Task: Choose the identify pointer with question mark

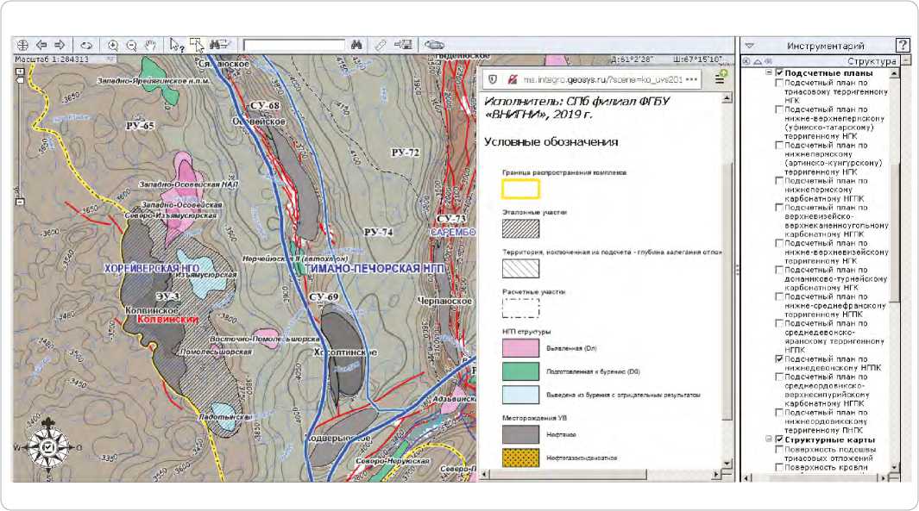Action: tap(176, 45)
